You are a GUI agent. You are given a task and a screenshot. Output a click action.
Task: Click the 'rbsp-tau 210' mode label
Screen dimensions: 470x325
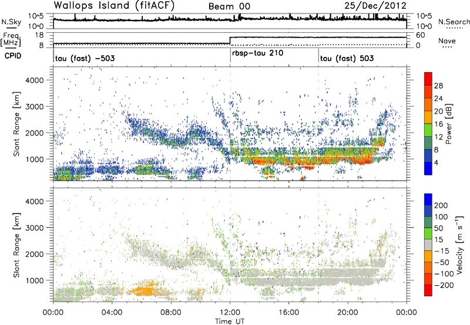tap(257, 53)
